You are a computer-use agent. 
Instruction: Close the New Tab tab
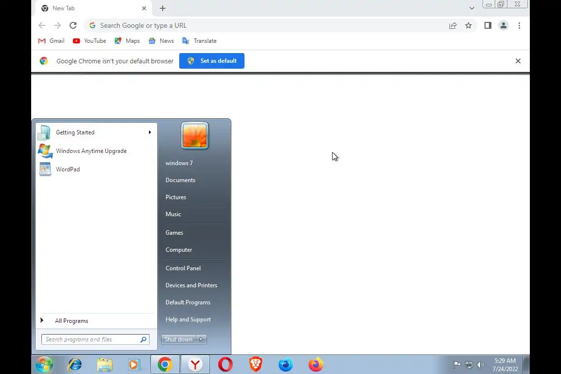[144, 8]
